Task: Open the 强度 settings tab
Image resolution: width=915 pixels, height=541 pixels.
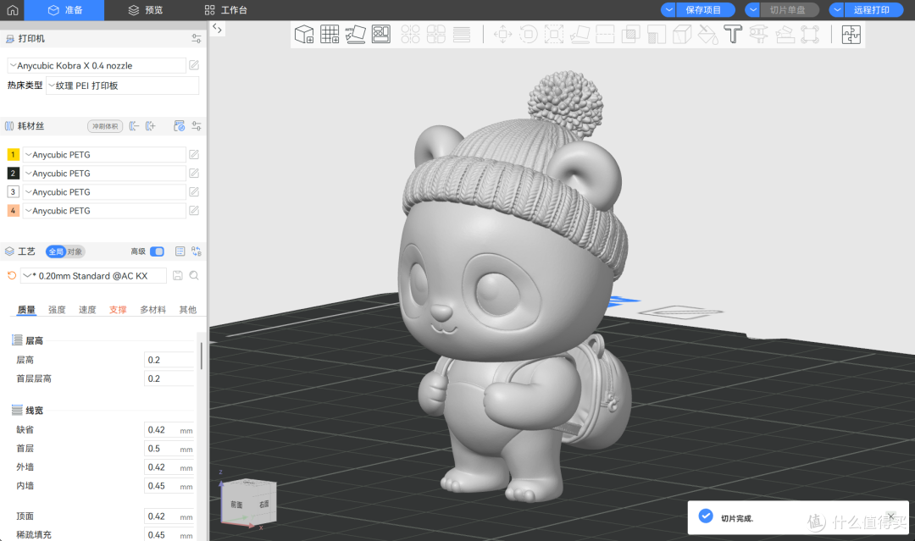Action: point(57,310)
